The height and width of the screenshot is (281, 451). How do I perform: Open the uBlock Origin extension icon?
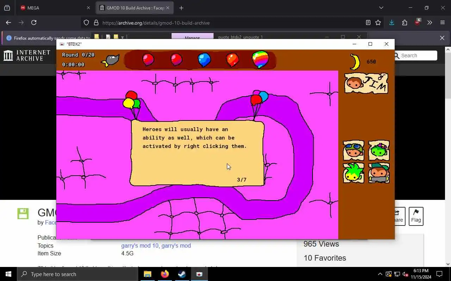(418, 22)
